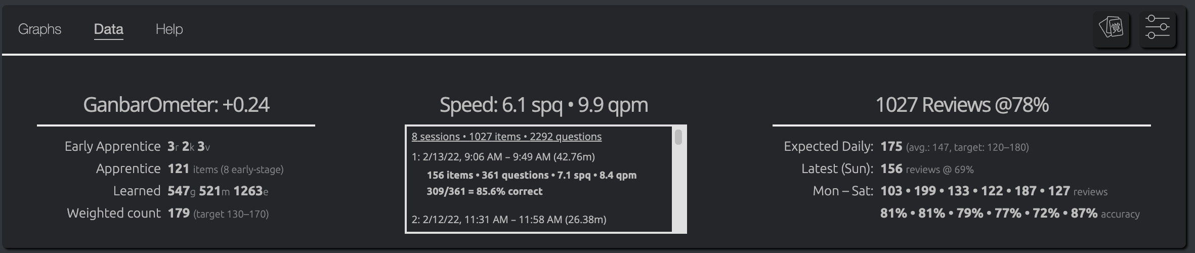Switch to the Graphs tab
The image size is (1195, 253).
(x=39, y=29)
